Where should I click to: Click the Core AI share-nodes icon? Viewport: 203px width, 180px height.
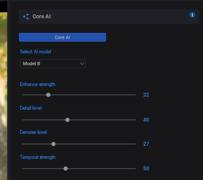click(26, 17)
